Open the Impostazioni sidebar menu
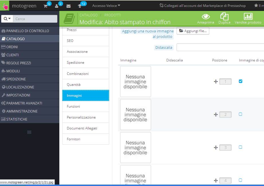 (x=30, y=95)
